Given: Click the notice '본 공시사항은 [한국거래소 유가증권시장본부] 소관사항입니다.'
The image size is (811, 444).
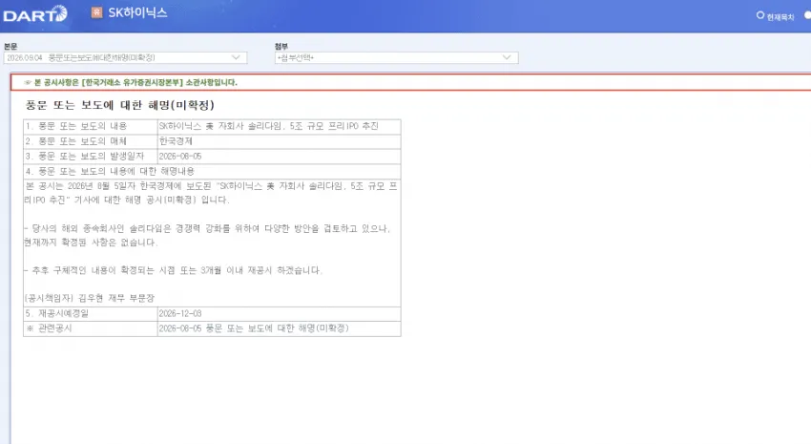Looking at the screenshot, I should 135,82.
